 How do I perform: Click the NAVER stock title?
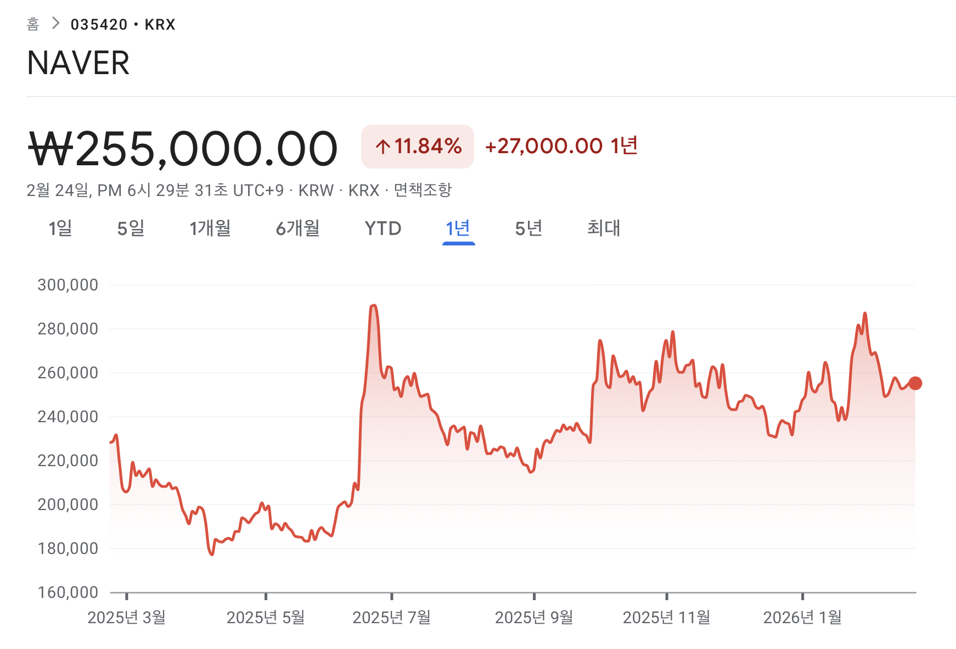(78, 63)
